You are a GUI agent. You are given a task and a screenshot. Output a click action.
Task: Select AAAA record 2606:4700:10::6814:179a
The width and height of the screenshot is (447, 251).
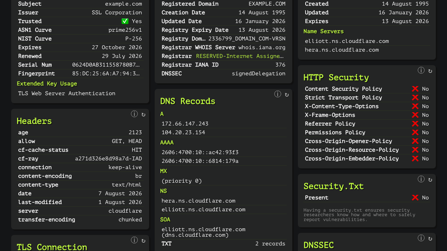[x=200, y=161]
